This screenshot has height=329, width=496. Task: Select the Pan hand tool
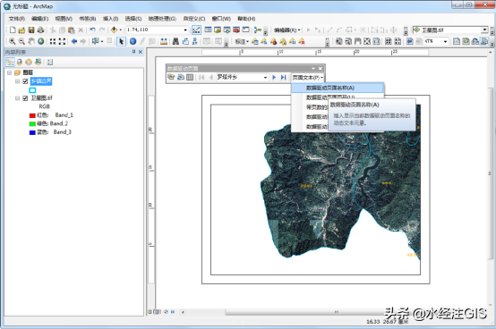pos(31,41)
